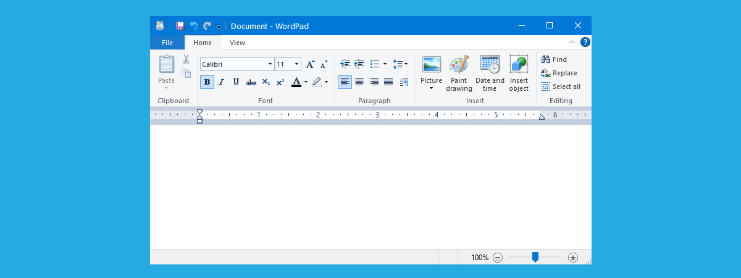Open the highlight color dropdown arrow
741x278 pixels.
click(326, 82)
